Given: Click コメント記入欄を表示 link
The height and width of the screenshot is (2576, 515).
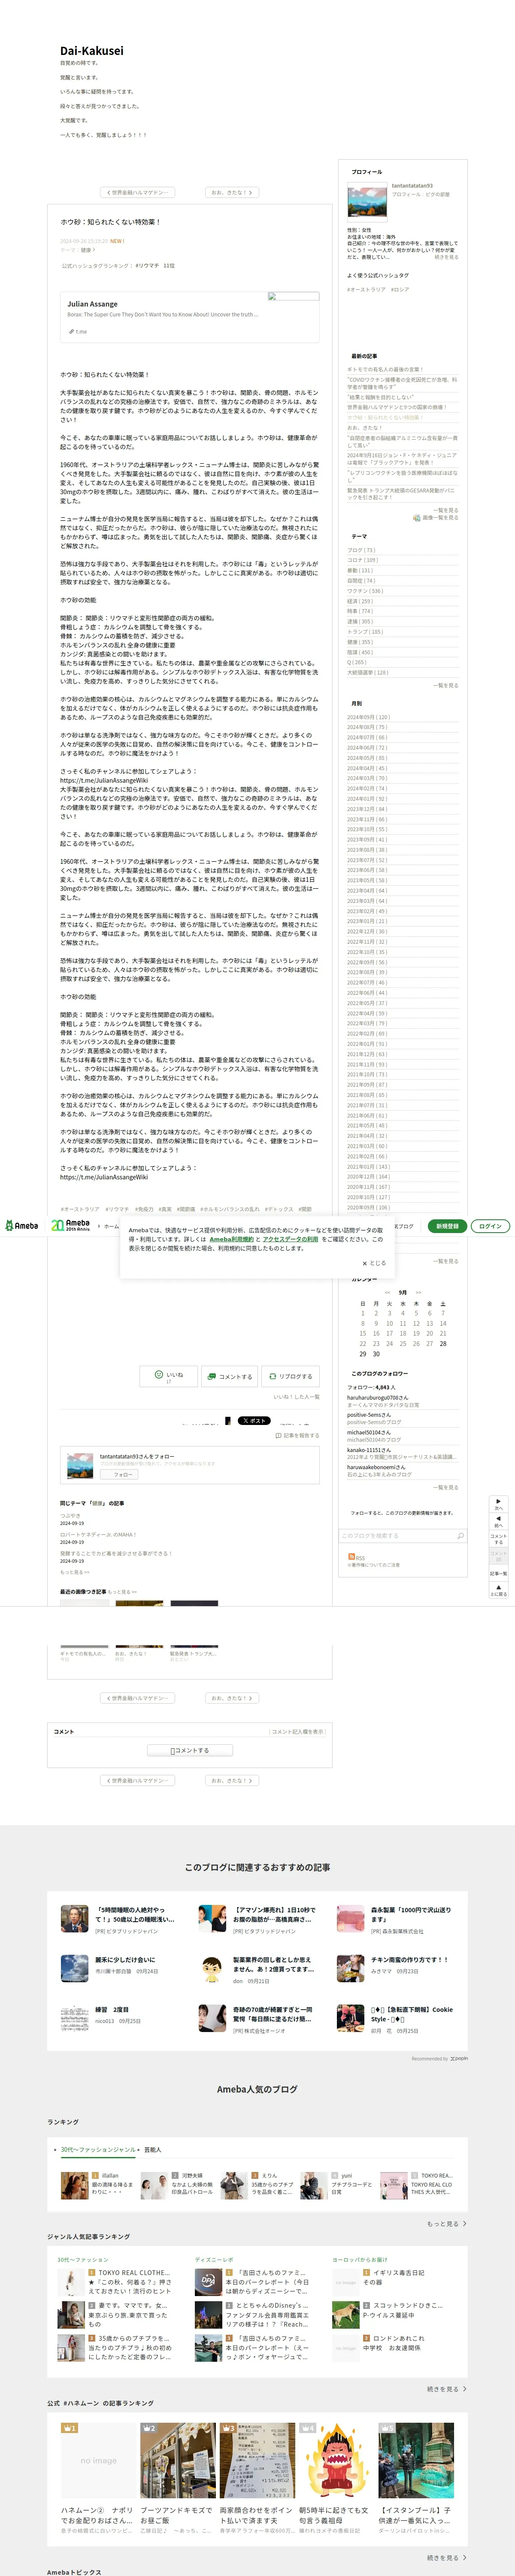Looking at the screenshot, I should pyautogui.click(x=298, y=1731).
